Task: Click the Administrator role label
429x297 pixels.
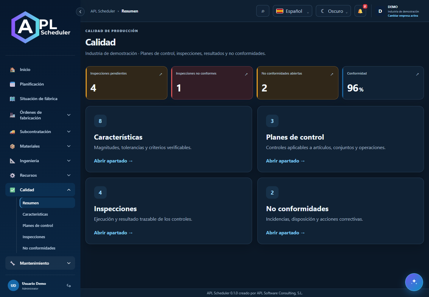Action: coord(30,289)
